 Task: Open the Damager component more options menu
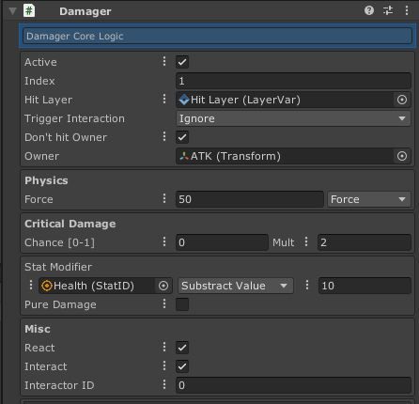[407, 10]
